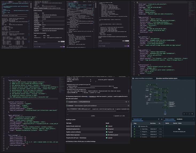Open the Incidents tab
The width and height of the screenshot is (196, 153).
coord(180,119)
